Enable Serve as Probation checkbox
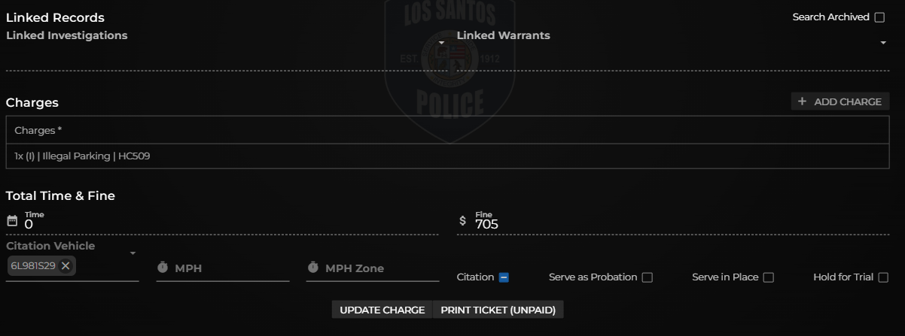The width and height of the screenshot is (905, 336). 647,277
